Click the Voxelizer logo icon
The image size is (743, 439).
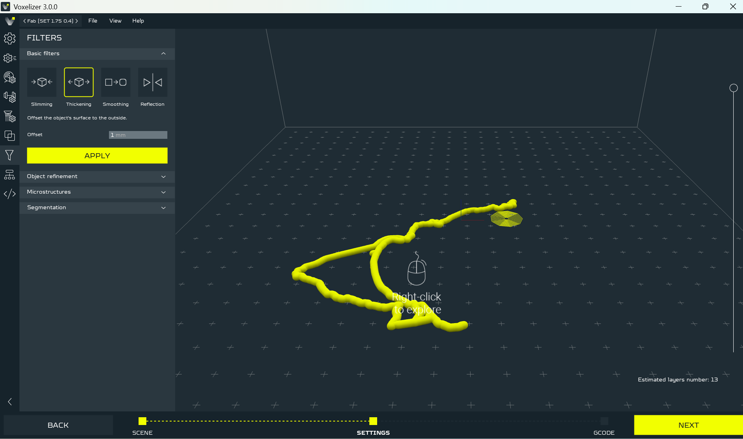(x=10, y=21)
